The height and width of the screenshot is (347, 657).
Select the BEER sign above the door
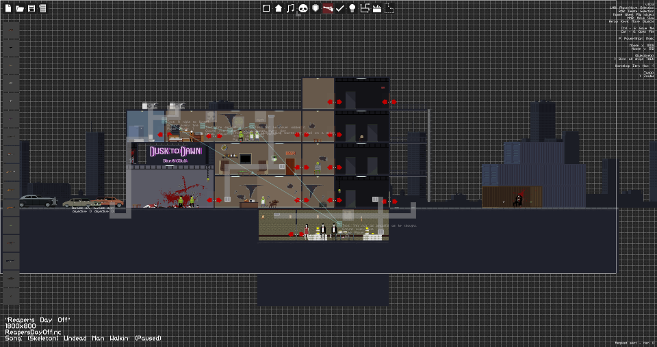pos(290,154)
